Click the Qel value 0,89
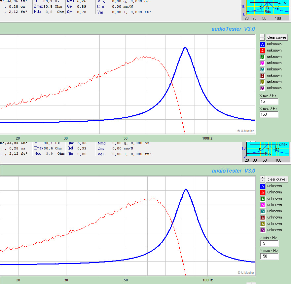The image size is (291, 284). (x=82, y=7)
